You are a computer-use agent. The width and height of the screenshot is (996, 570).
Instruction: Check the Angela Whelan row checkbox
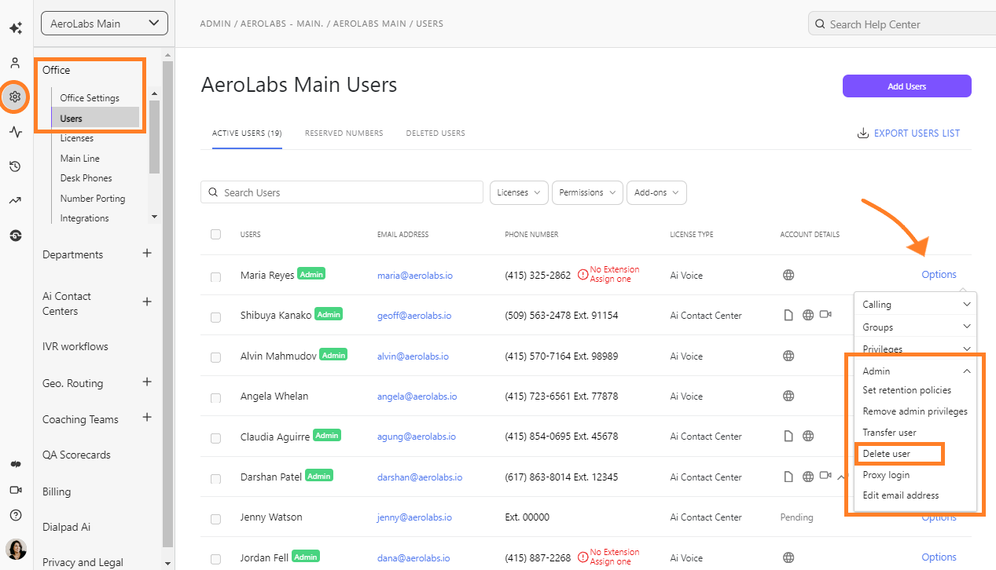click(216, 398)
